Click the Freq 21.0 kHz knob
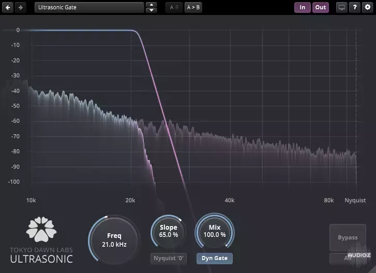 point(114,240)
